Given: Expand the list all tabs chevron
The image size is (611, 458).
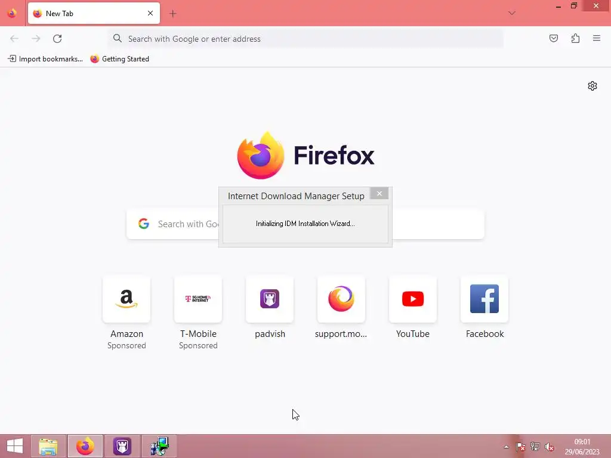Looking at the screenshot, I should pyautogui.click(x=511, y=13).
